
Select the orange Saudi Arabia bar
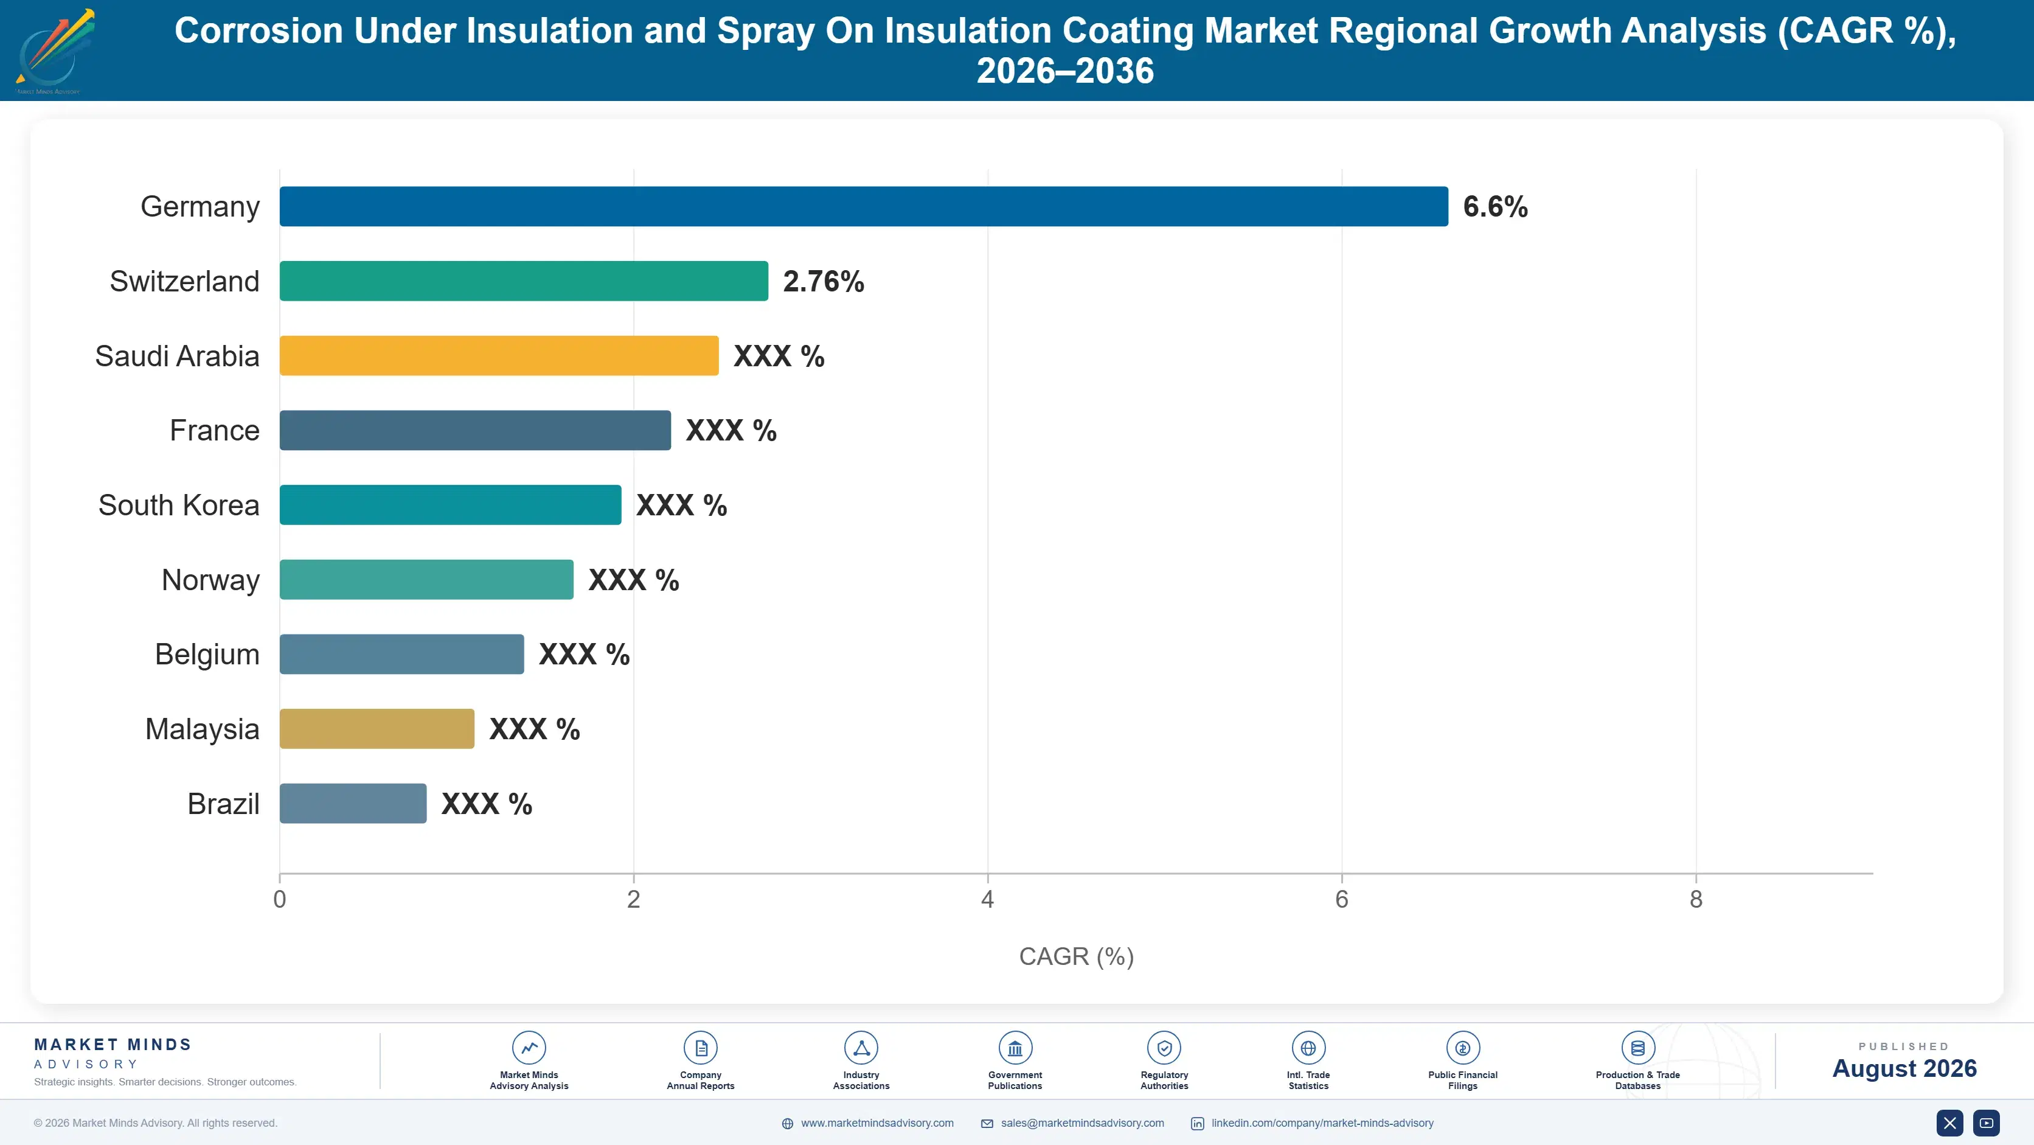tap(499, 355)
